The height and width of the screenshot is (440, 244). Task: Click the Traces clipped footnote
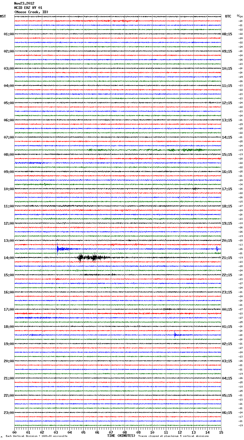(x=173, y=436)
